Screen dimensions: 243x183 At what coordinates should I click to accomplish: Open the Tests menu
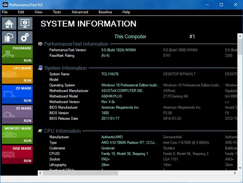coord(57,12)
